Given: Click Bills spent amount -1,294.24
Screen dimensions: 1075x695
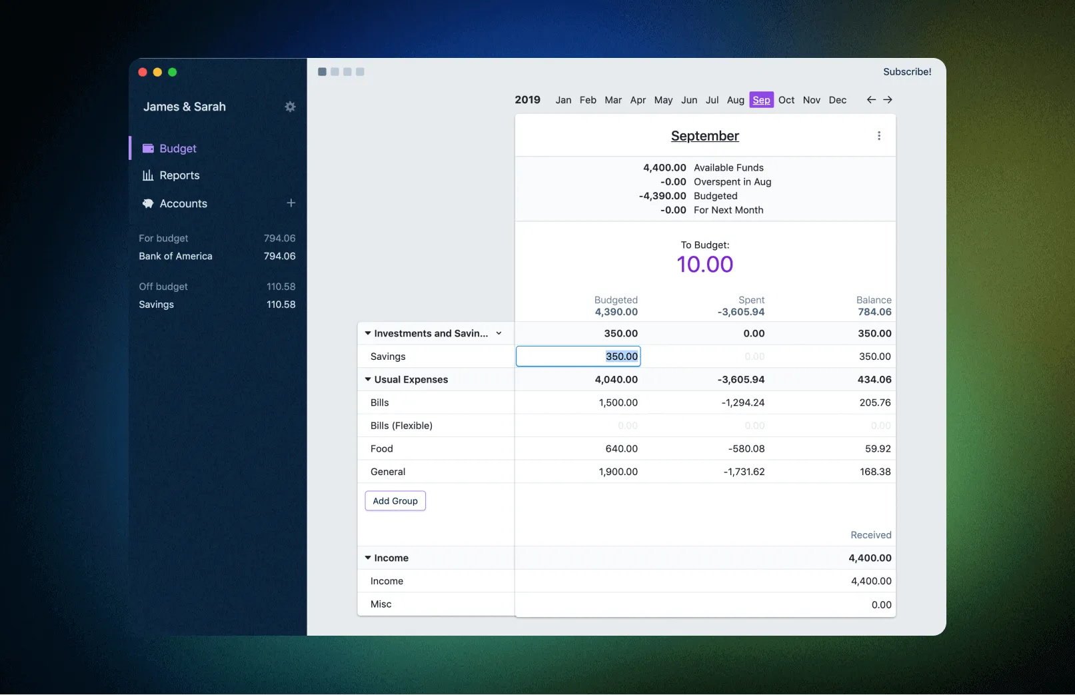Looking at the screenshot, I should [743, 402].
